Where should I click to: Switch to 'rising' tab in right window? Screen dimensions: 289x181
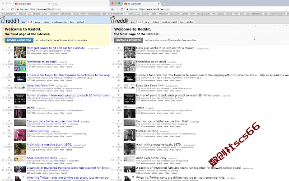(x=155, y=22)
